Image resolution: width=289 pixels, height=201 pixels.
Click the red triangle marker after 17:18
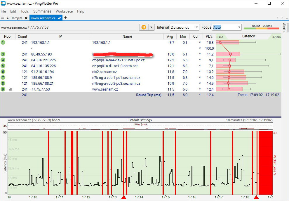pyautogui.click(x=256, y=197)
